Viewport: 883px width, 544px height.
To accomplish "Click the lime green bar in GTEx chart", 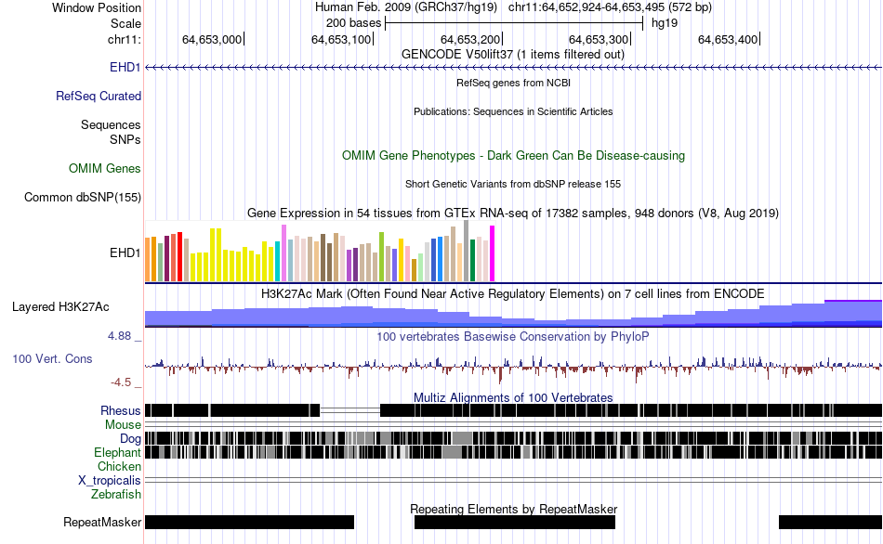I will 381,257.
